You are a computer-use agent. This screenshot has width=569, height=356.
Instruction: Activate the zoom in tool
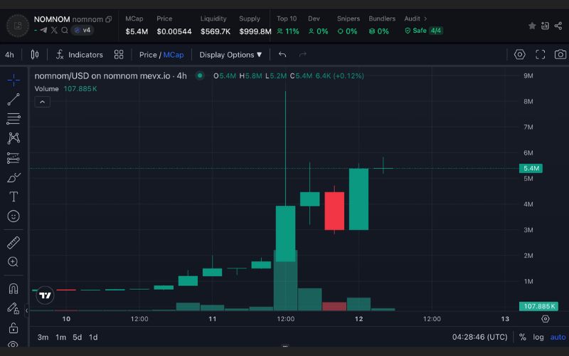(13, 262)
